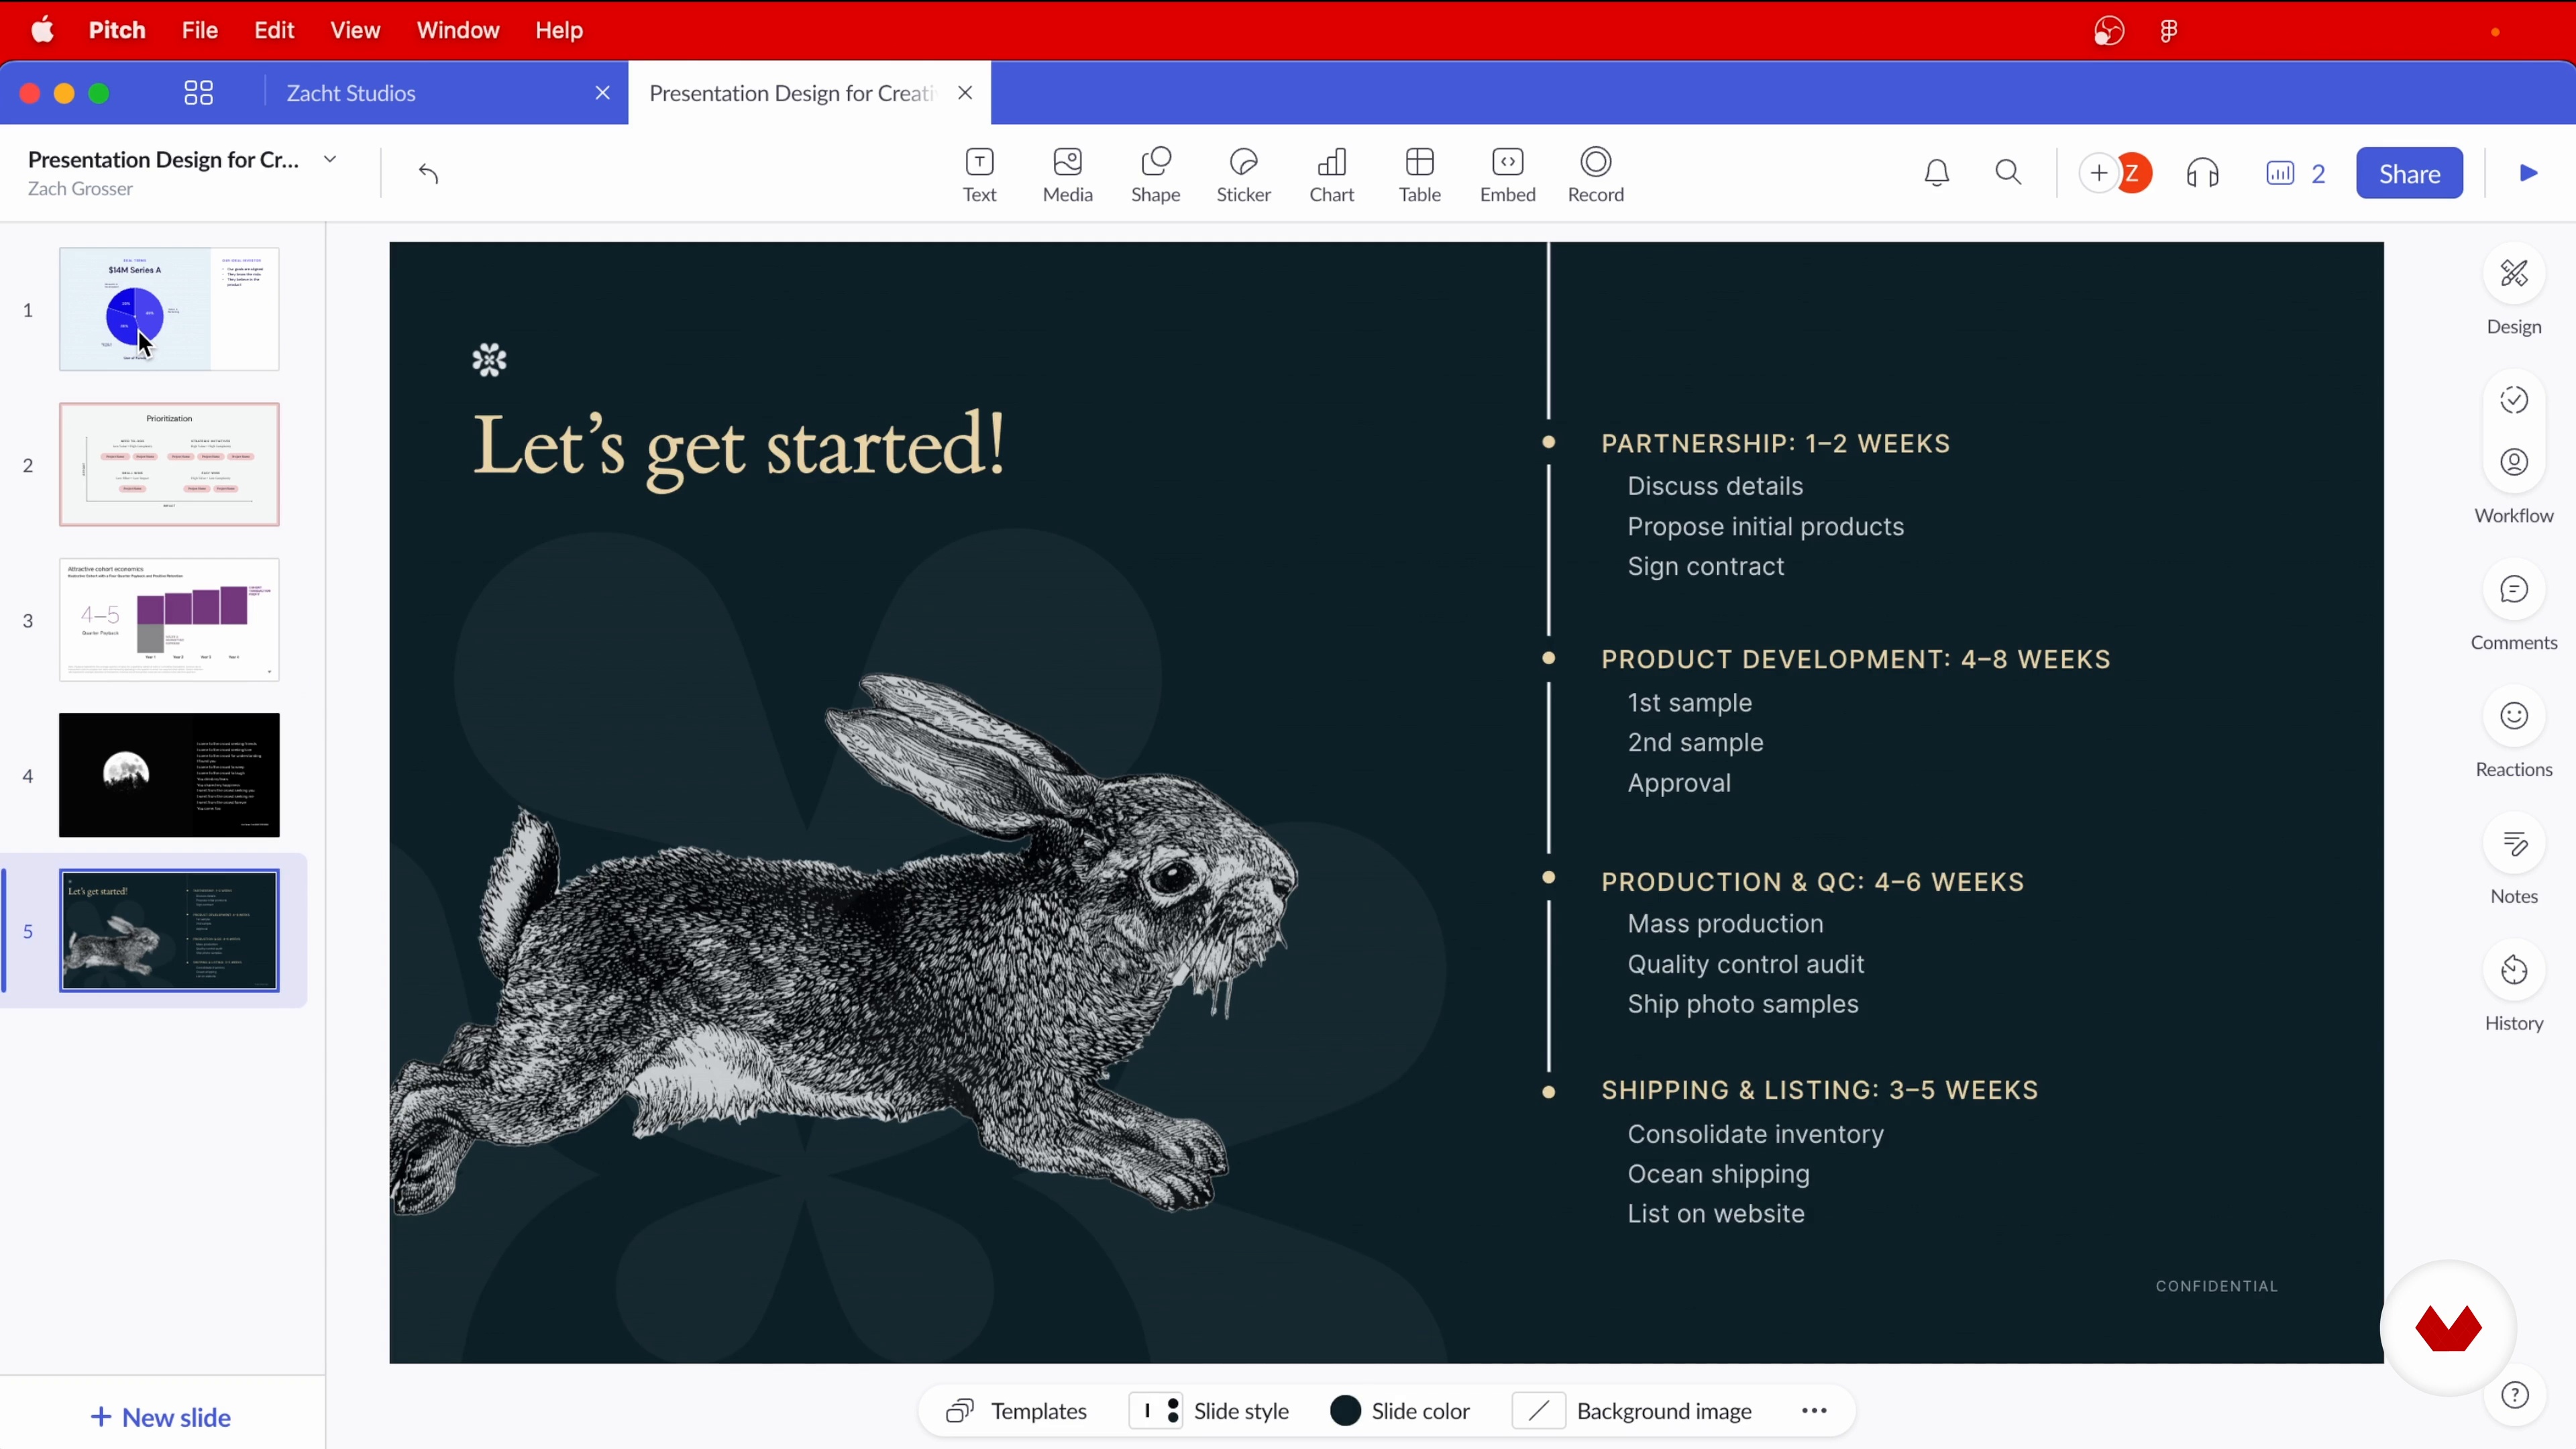This screenshot has width=2576, height=1449.
Task: Click "PARTNERSHIP: 1–2 WEEKS" heading
Action: 1775,443
